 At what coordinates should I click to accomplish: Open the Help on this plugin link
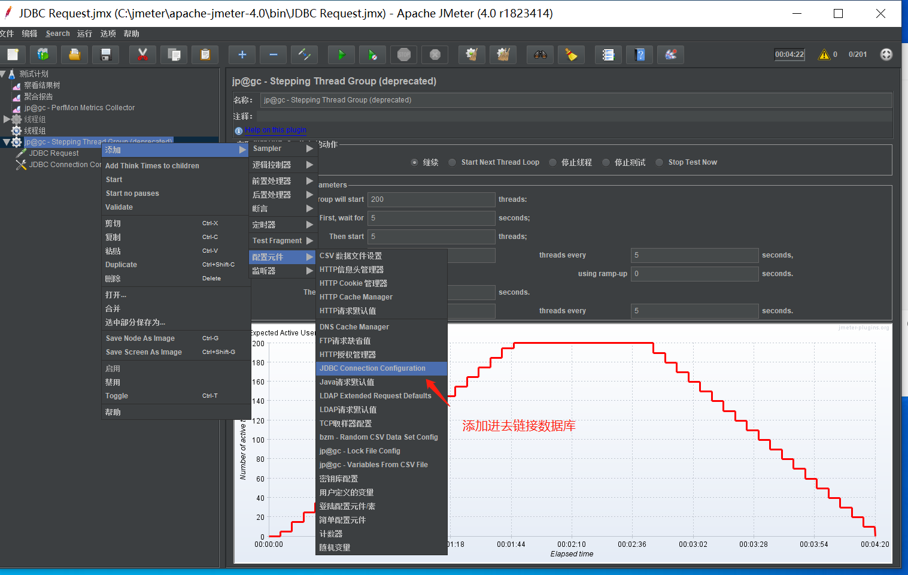click(275, 130)
